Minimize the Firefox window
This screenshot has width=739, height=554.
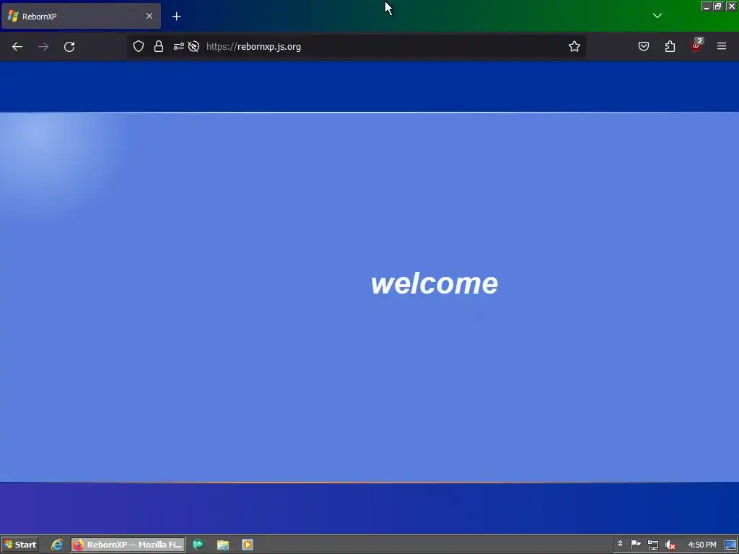pyautogui.click(x=706, y=6)
